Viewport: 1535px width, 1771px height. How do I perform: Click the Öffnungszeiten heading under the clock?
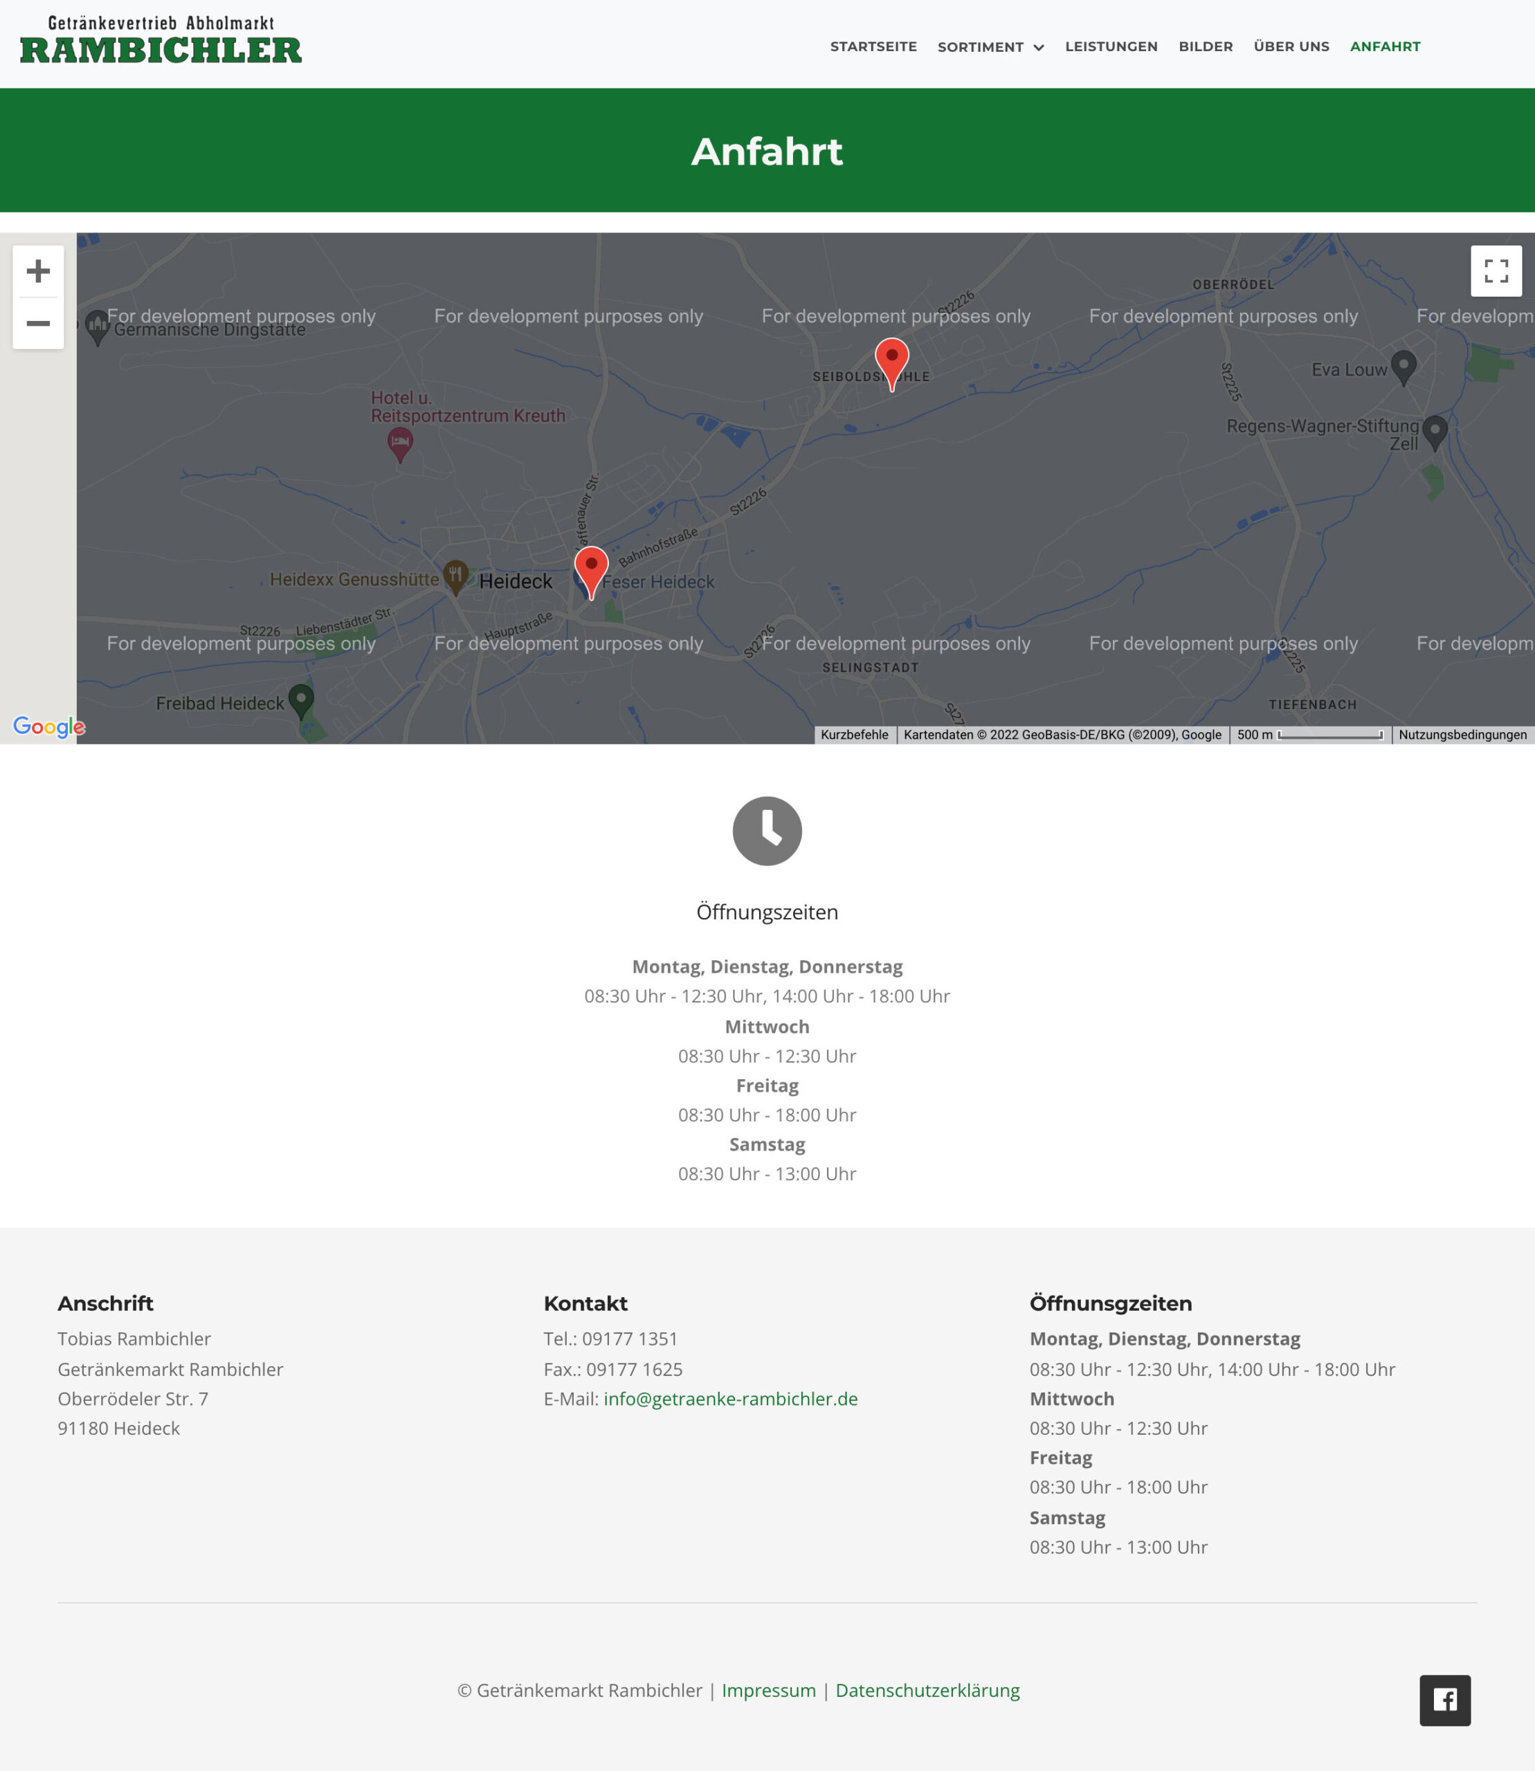click(x=767, y=912)
